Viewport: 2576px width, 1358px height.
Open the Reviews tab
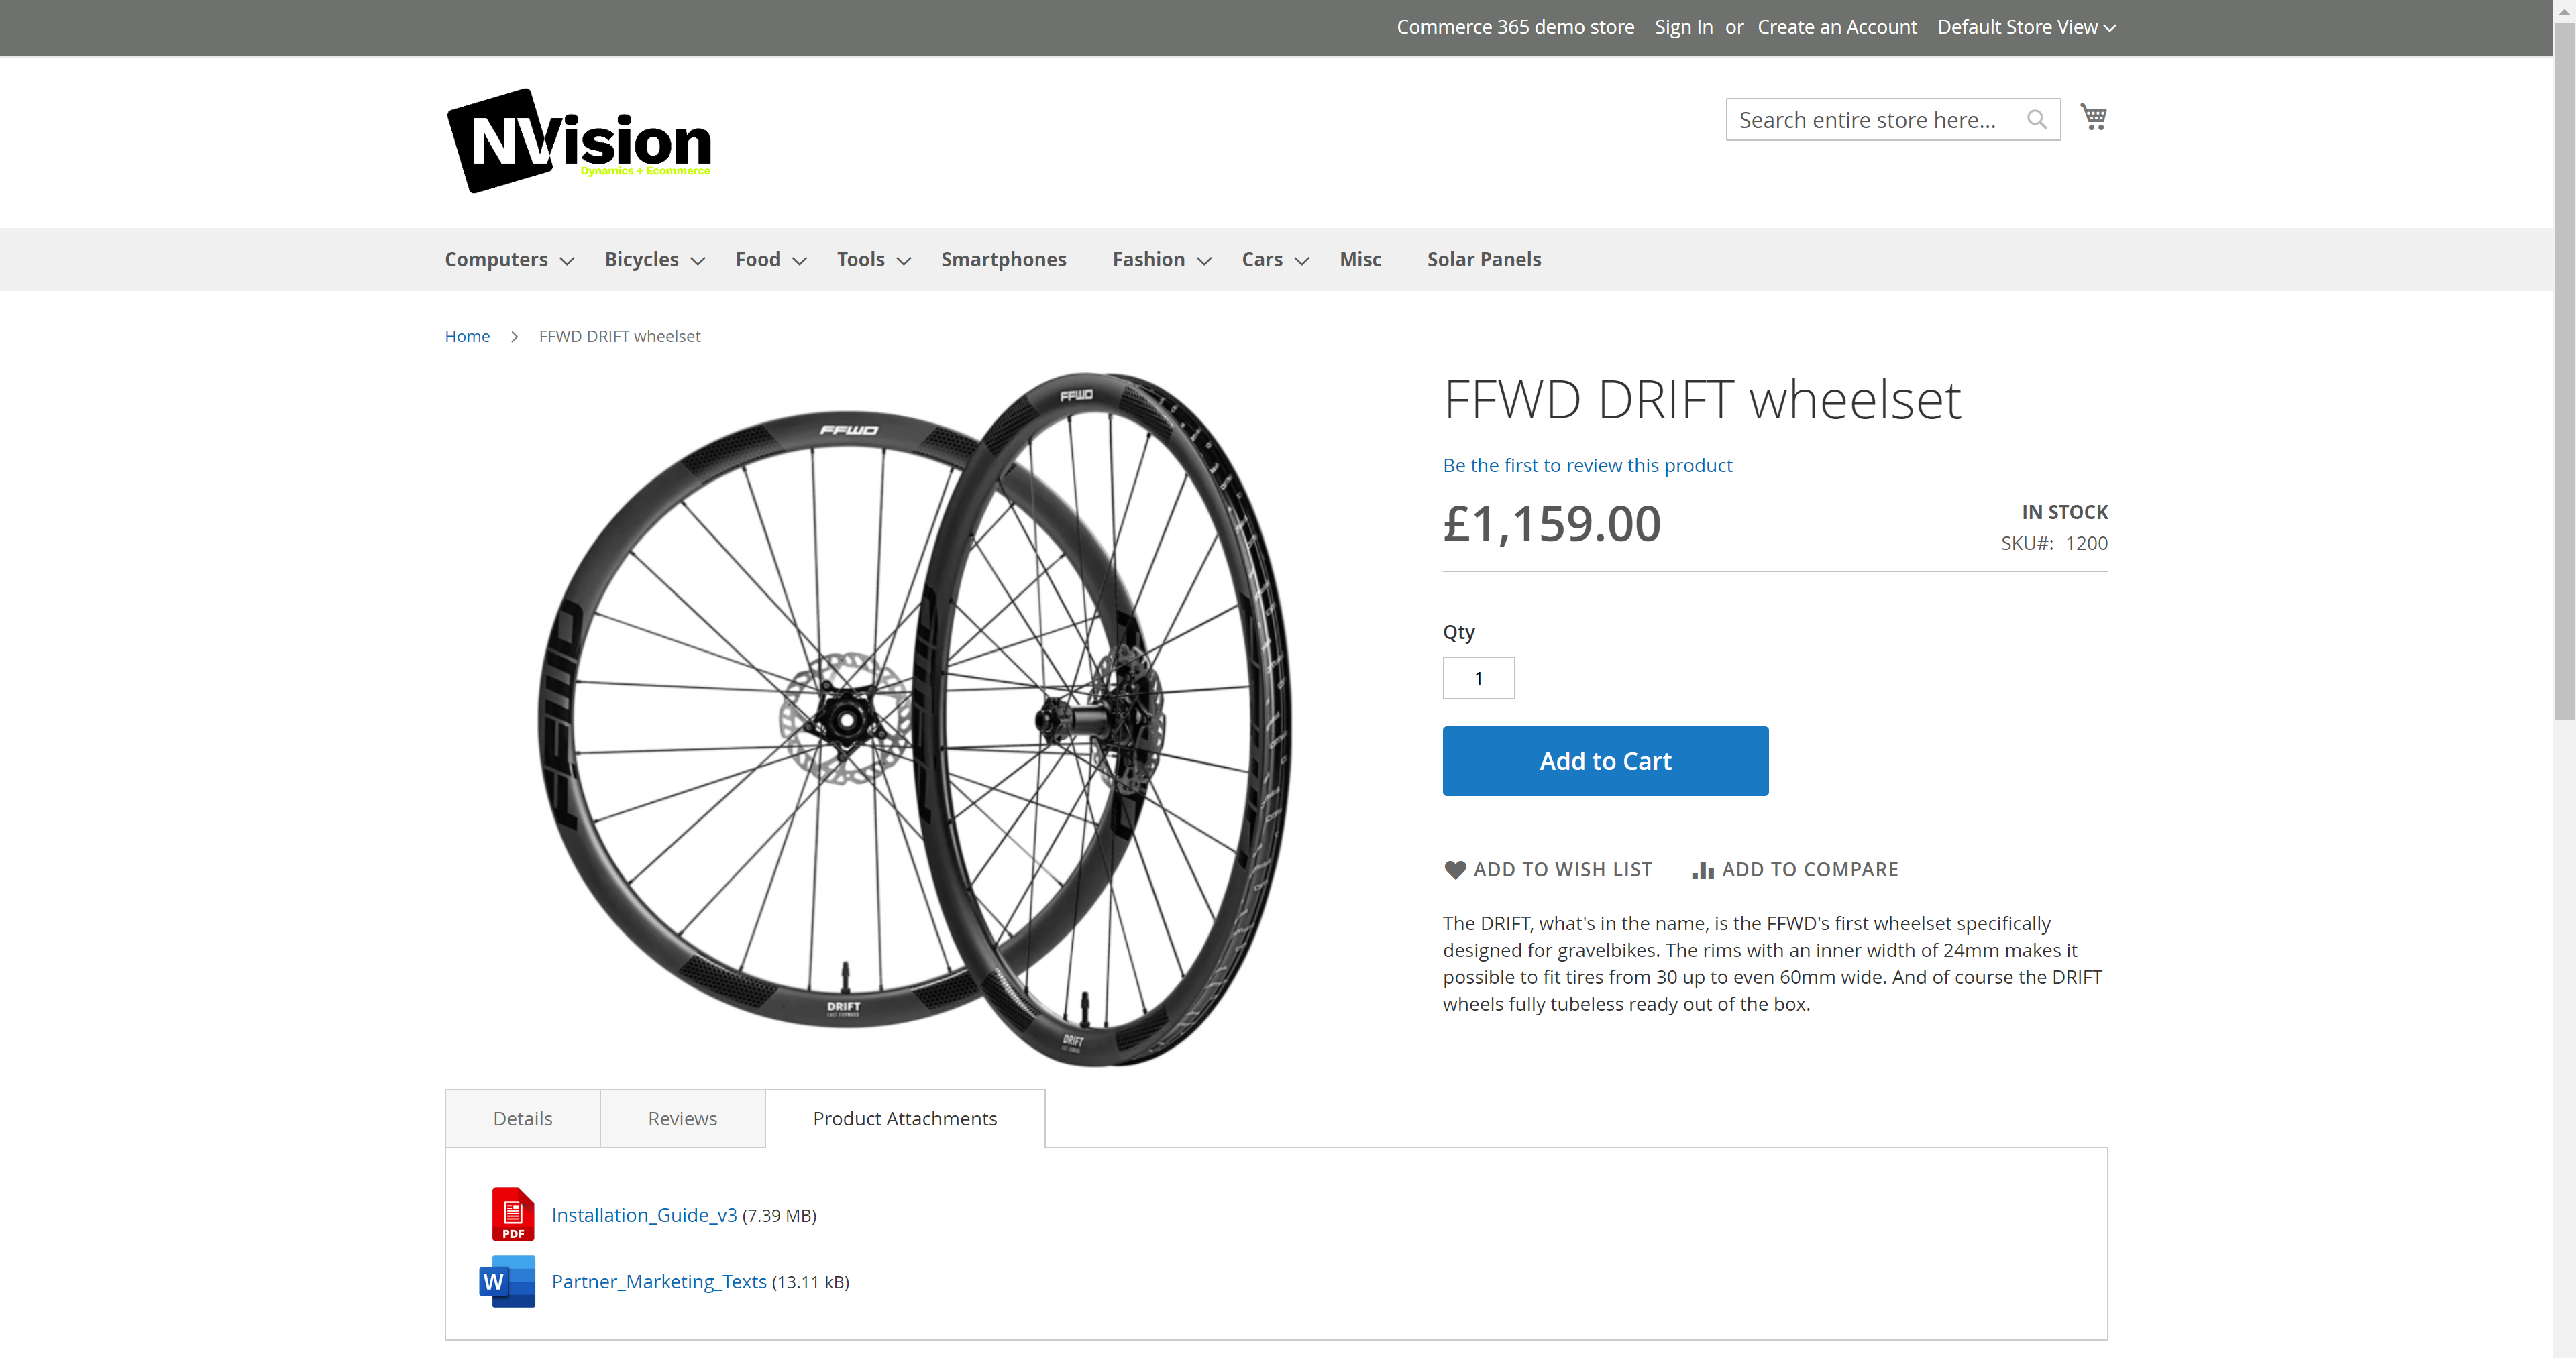coord(682,1118)
